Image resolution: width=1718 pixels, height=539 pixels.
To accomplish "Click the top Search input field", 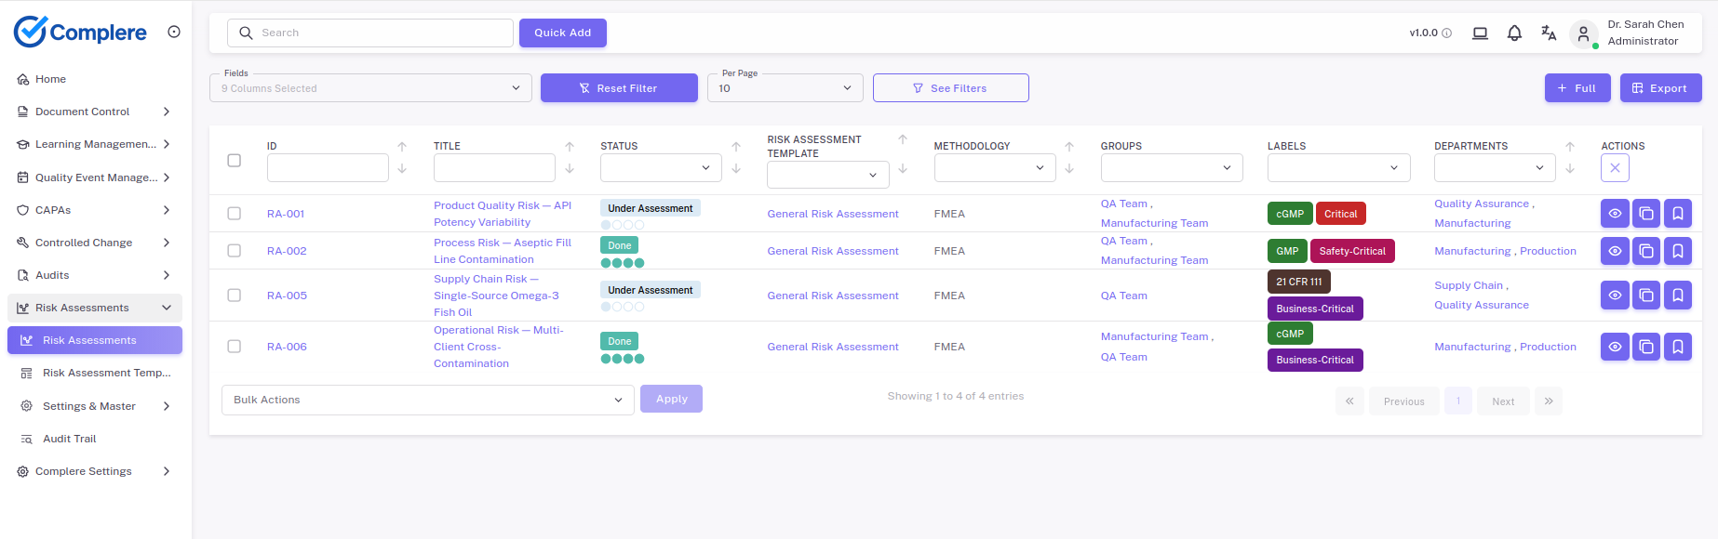I will (x=370, y=33).
